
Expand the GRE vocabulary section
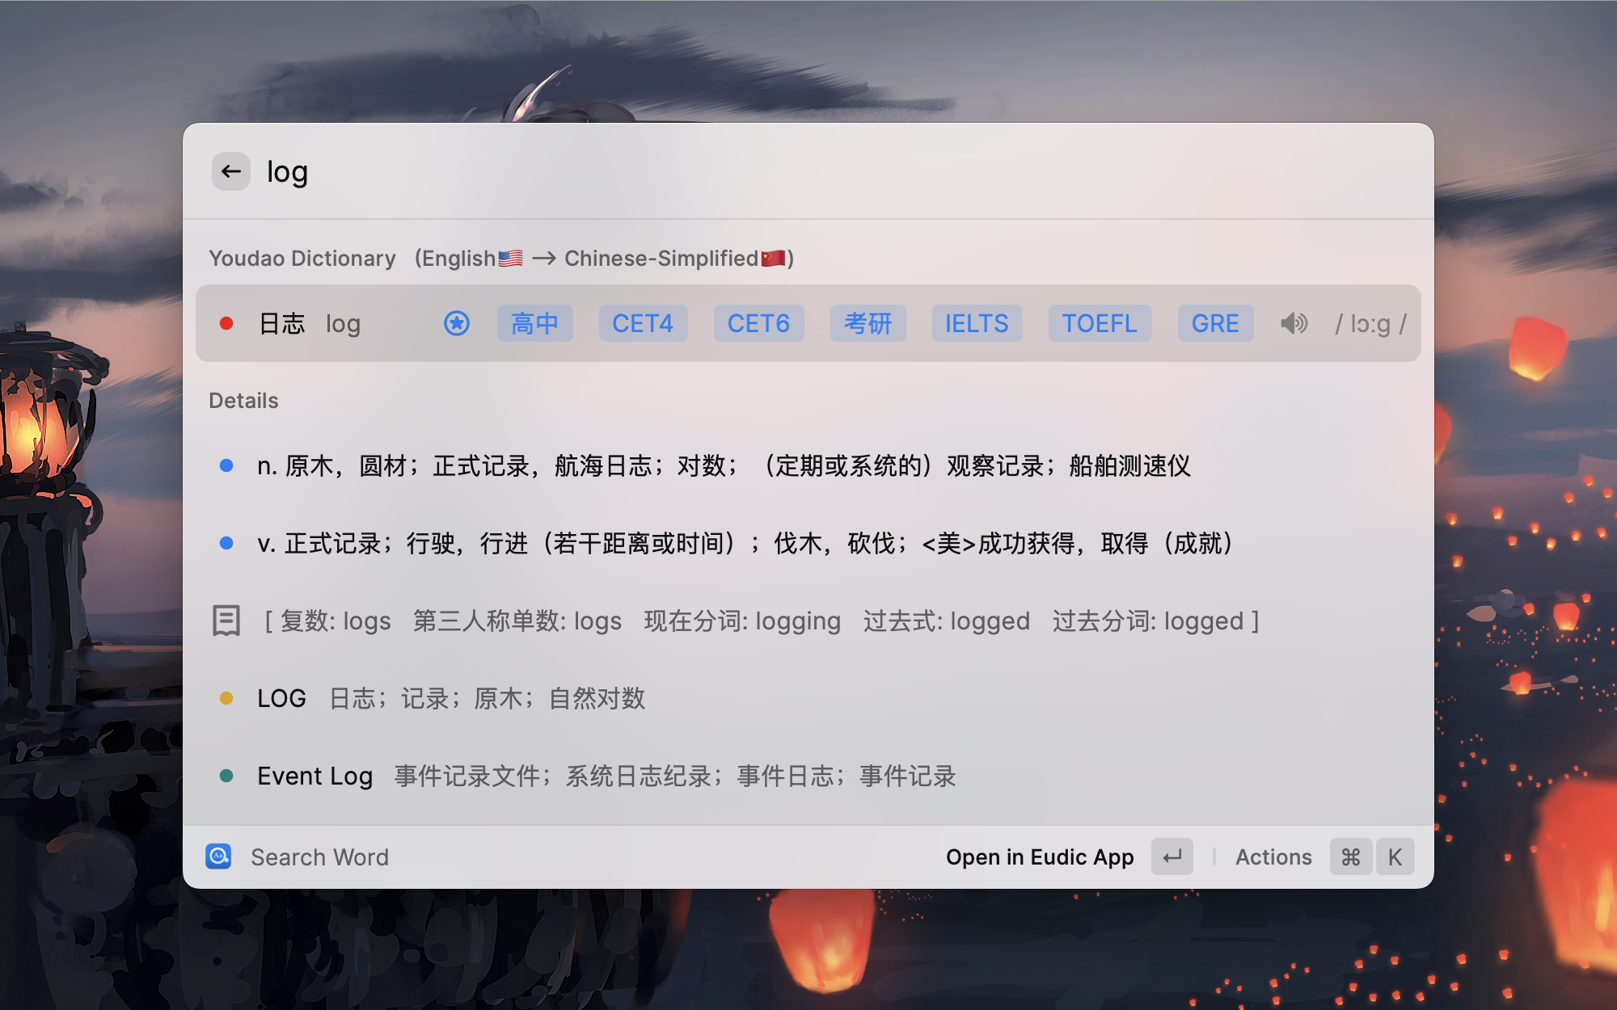(1214, 323)
